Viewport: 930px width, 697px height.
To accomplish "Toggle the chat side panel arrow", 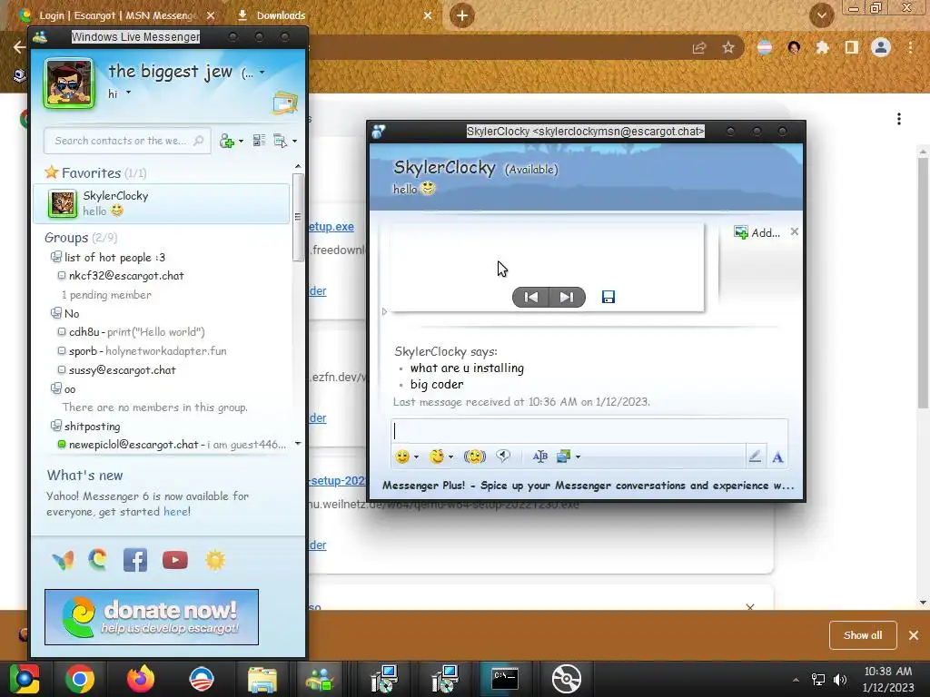I will tap(384, 312).
